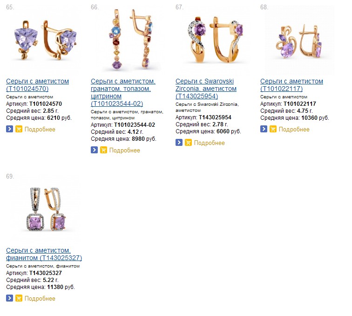View long dangling multi-stone earrings image, item 66

[x=130, y=39]
